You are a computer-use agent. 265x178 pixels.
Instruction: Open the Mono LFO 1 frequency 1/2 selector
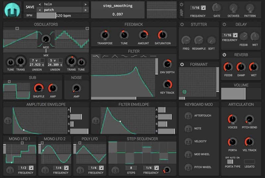pos(26,168)
